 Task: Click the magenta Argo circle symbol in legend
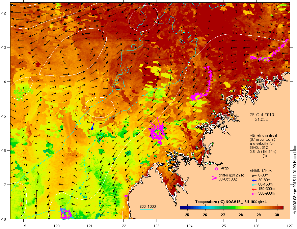216,169
